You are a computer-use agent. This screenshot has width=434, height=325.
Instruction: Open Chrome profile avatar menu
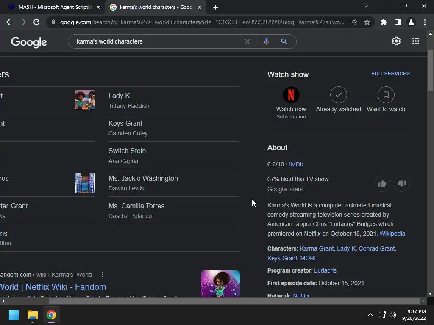click(x=411, y=22)
